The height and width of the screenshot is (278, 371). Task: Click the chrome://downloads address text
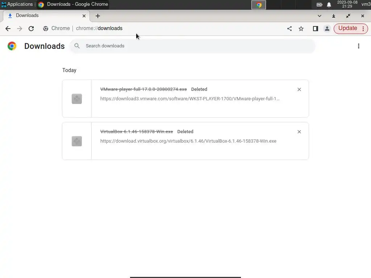coord(99,28)
